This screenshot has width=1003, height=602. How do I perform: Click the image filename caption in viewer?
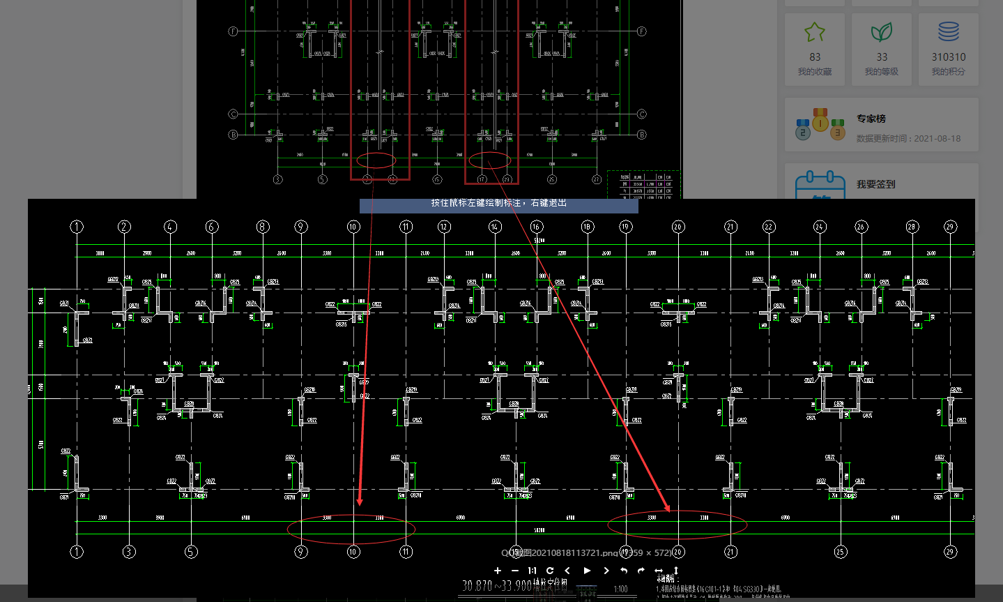tap(587, 552)
